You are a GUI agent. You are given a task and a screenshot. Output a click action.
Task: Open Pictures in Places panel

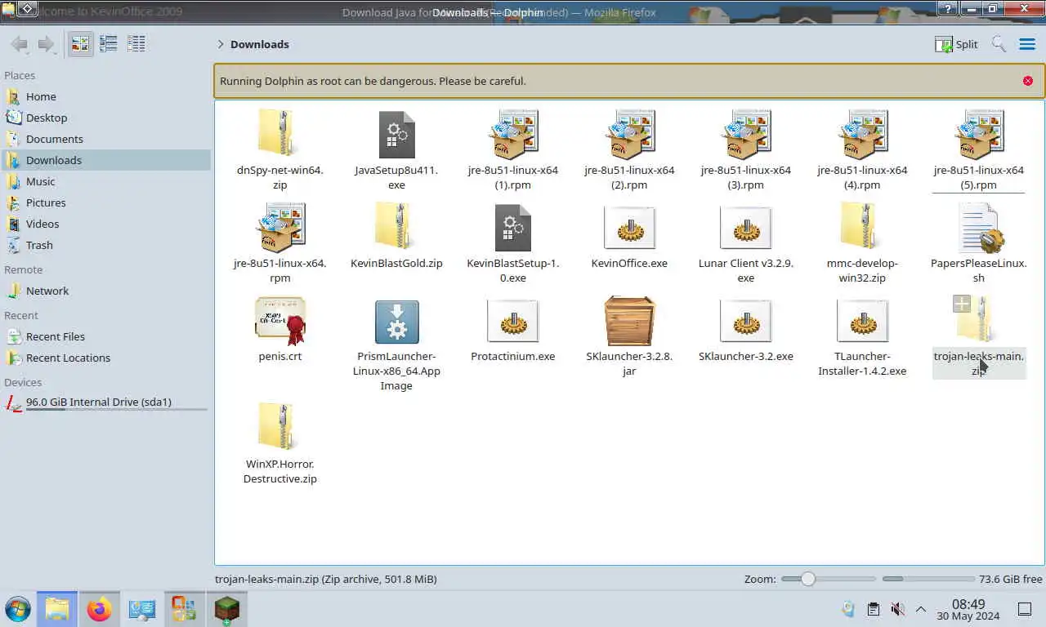(x=105, y=202)
